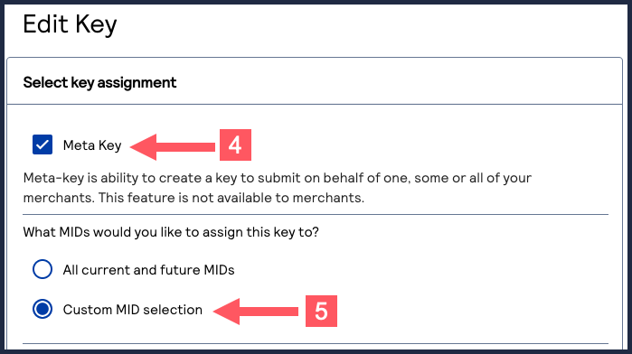
Task: Click the Select key assignment section header
Action: click(x=99, y=82)
